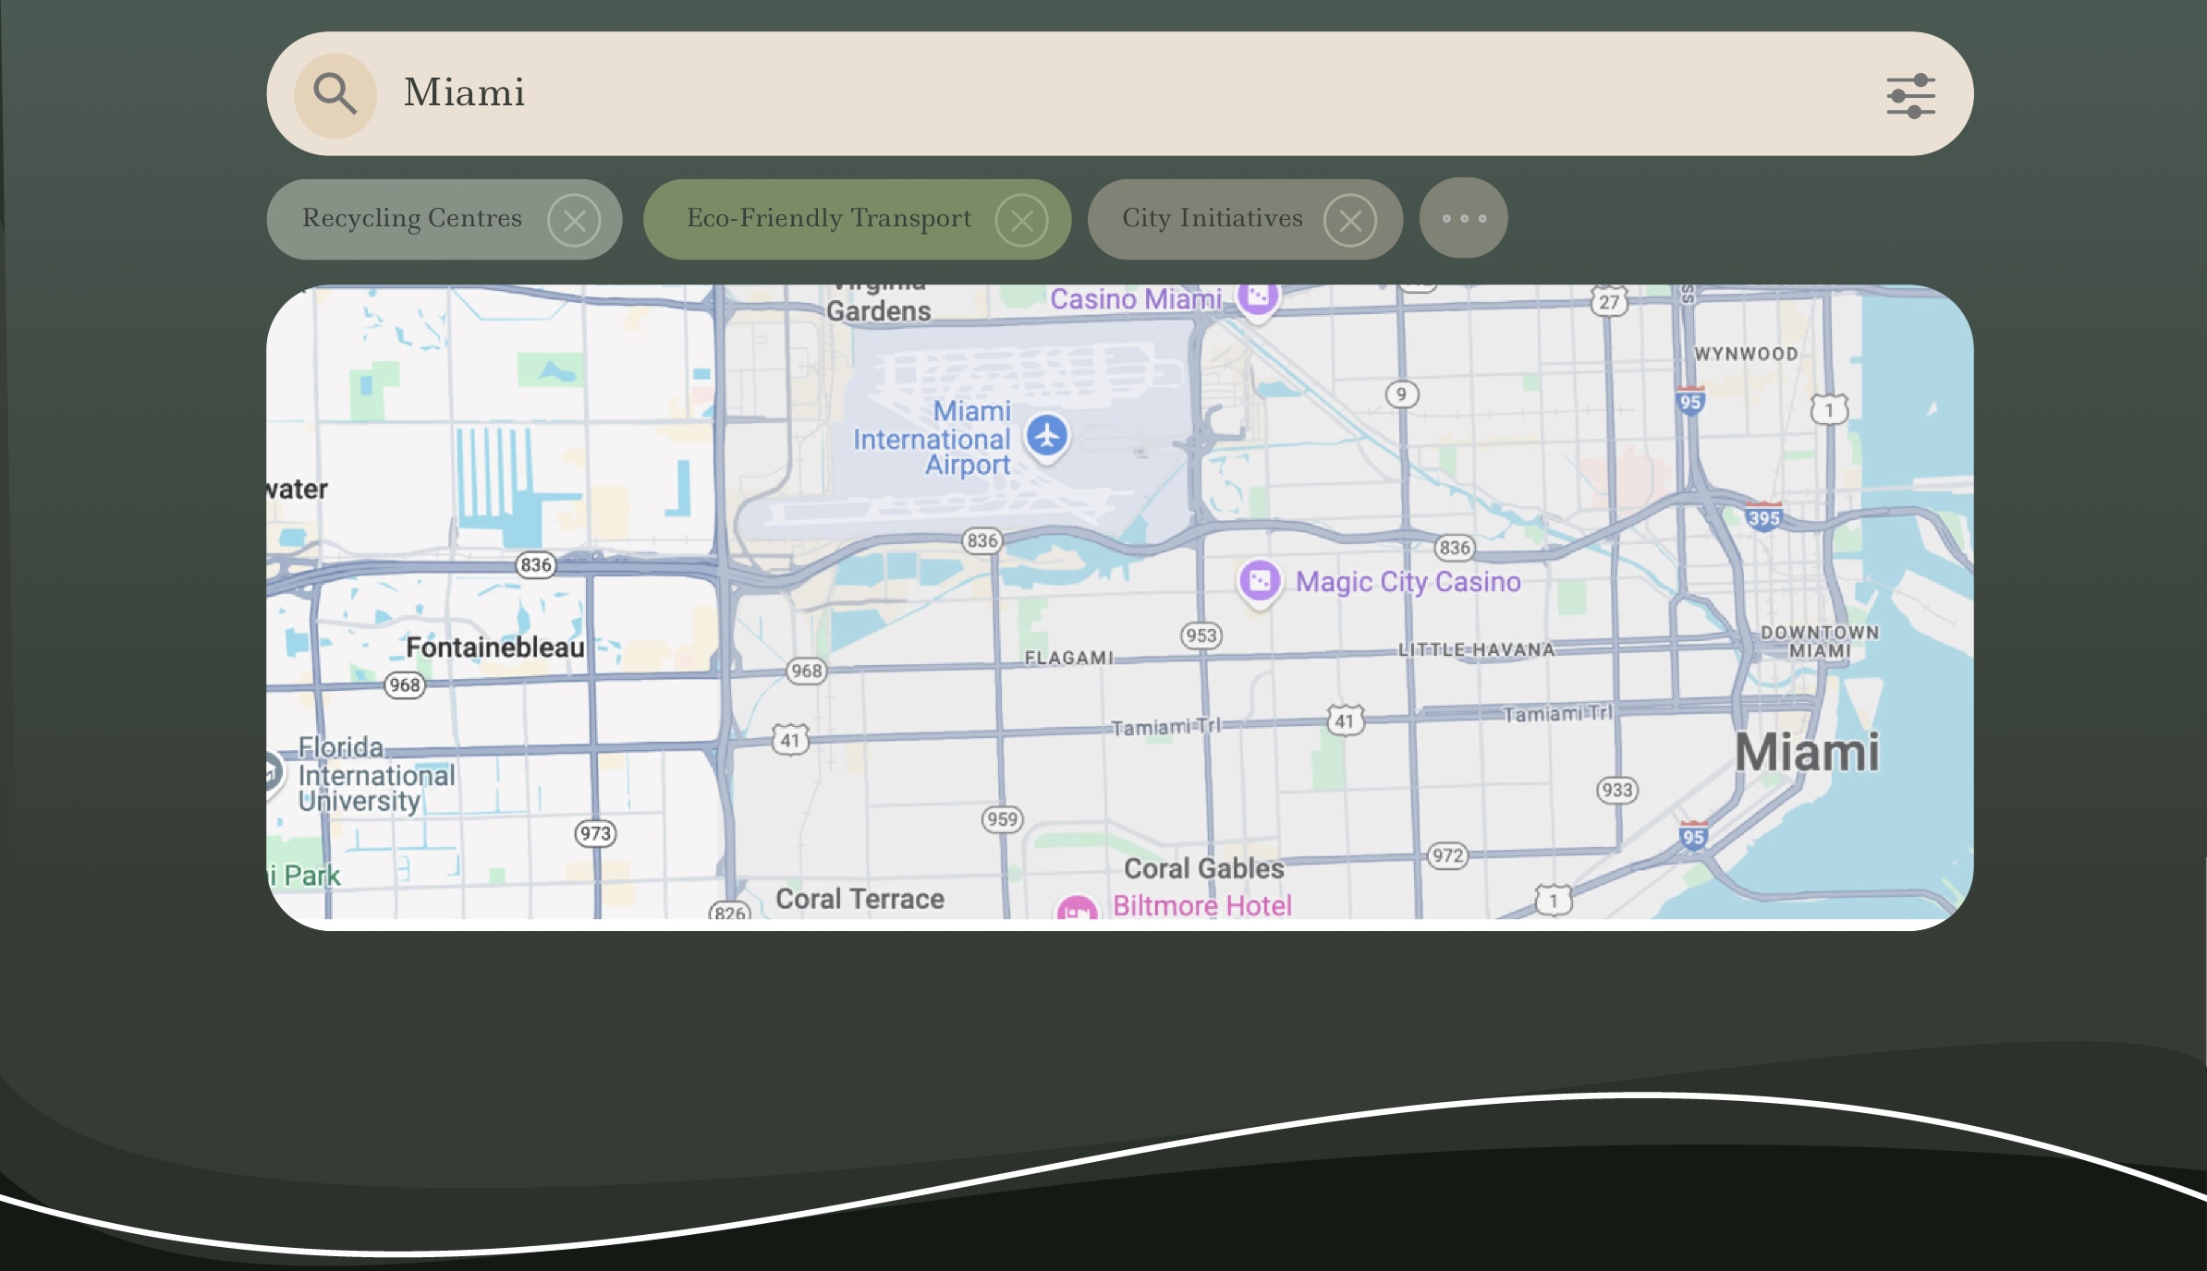This screenshot has width=2207, height=1271.
Task: Select the Magic City Casino map marker
Action: coord(1260,582)
